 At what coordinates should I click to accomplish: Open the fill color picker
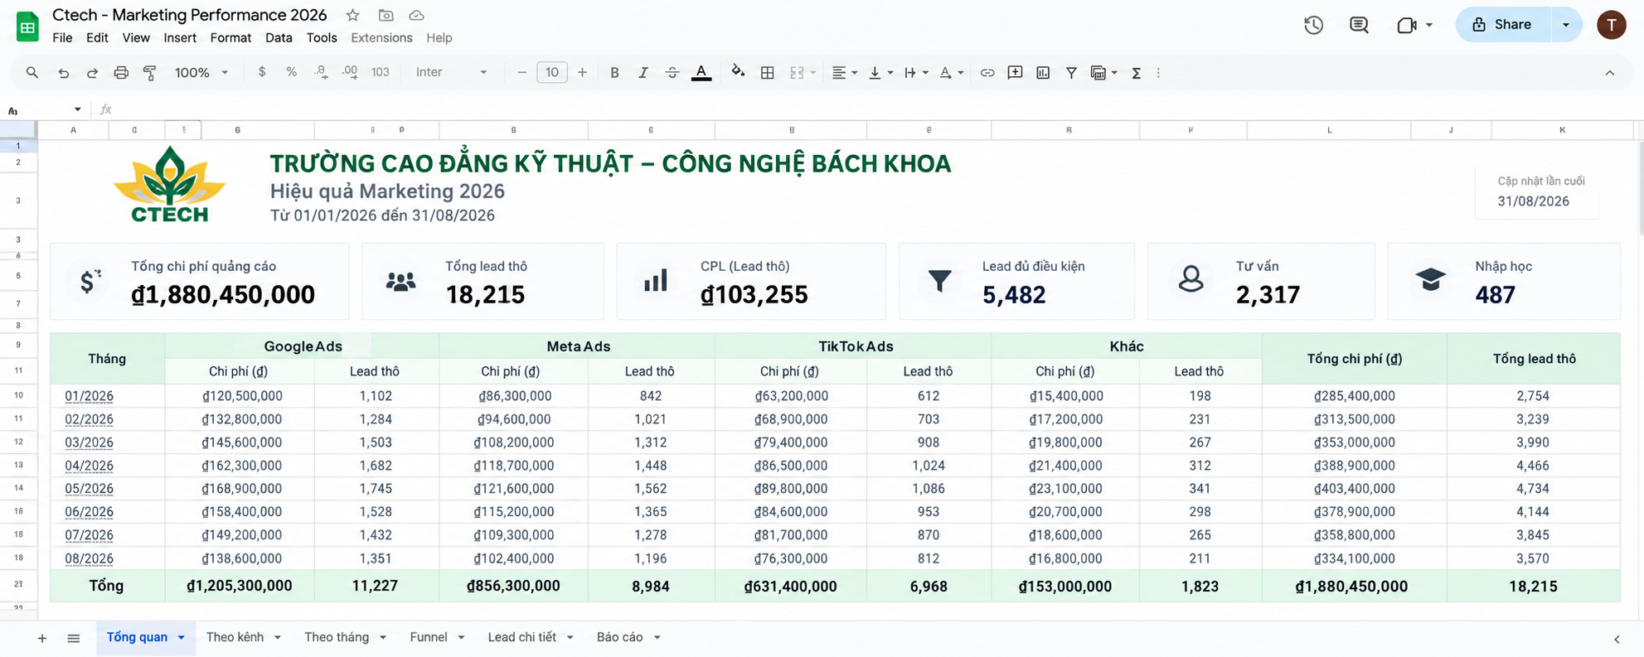[x=738, y=72]
